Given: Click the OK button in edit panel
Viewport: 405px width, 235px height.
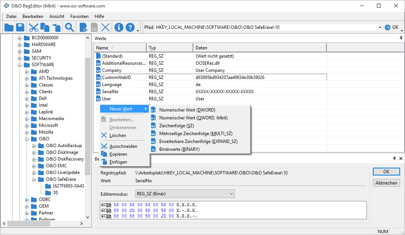Looking at the screenshot, I should 386,172.
